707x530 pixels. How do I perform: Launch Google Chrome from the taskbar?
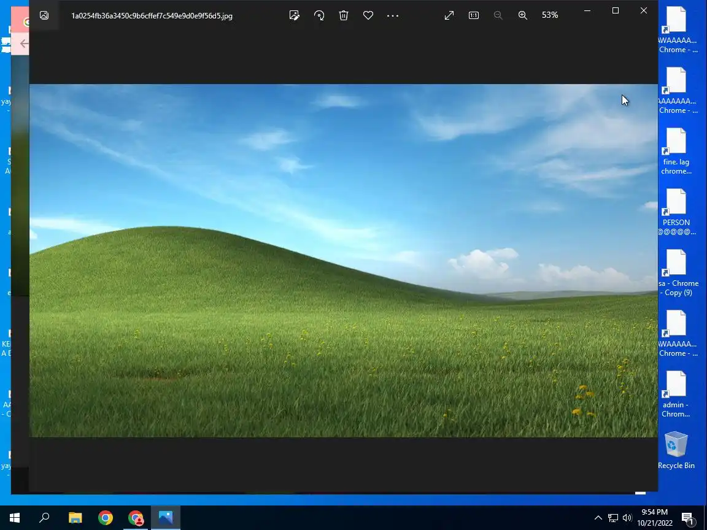(105, 518)
